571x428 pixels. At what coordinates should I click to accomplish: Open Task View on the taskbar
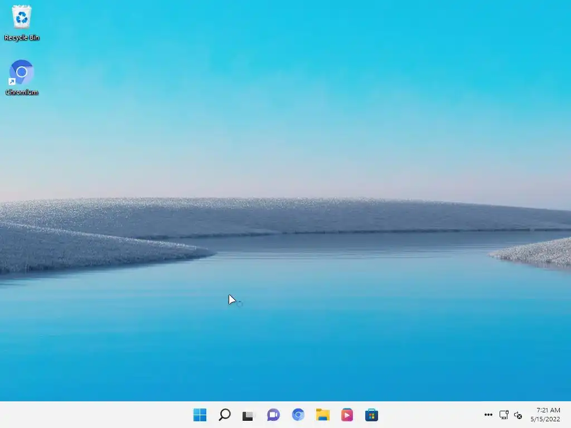click(x=249, y=415)
